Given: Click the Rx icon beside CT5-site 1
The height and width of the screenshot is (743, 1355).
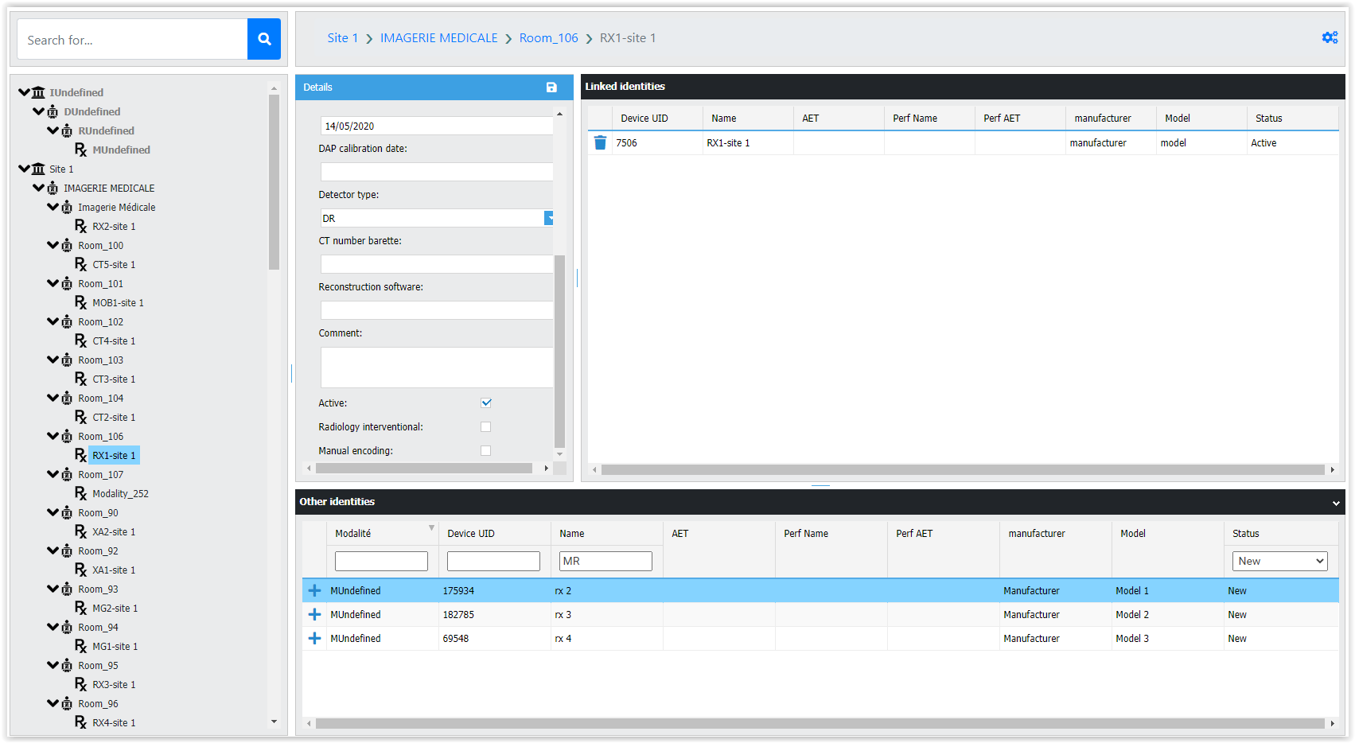Looking at the screenshot, I should point(81,265).
